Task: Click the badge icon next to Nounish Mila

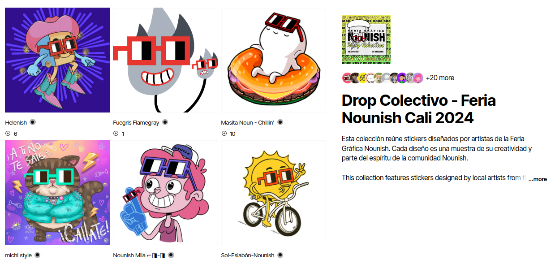Action: pyautogui.click(x=171, y=255)
